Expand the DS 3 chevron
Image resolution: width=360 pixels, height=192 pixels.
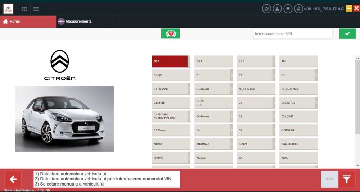click(189, 61)
